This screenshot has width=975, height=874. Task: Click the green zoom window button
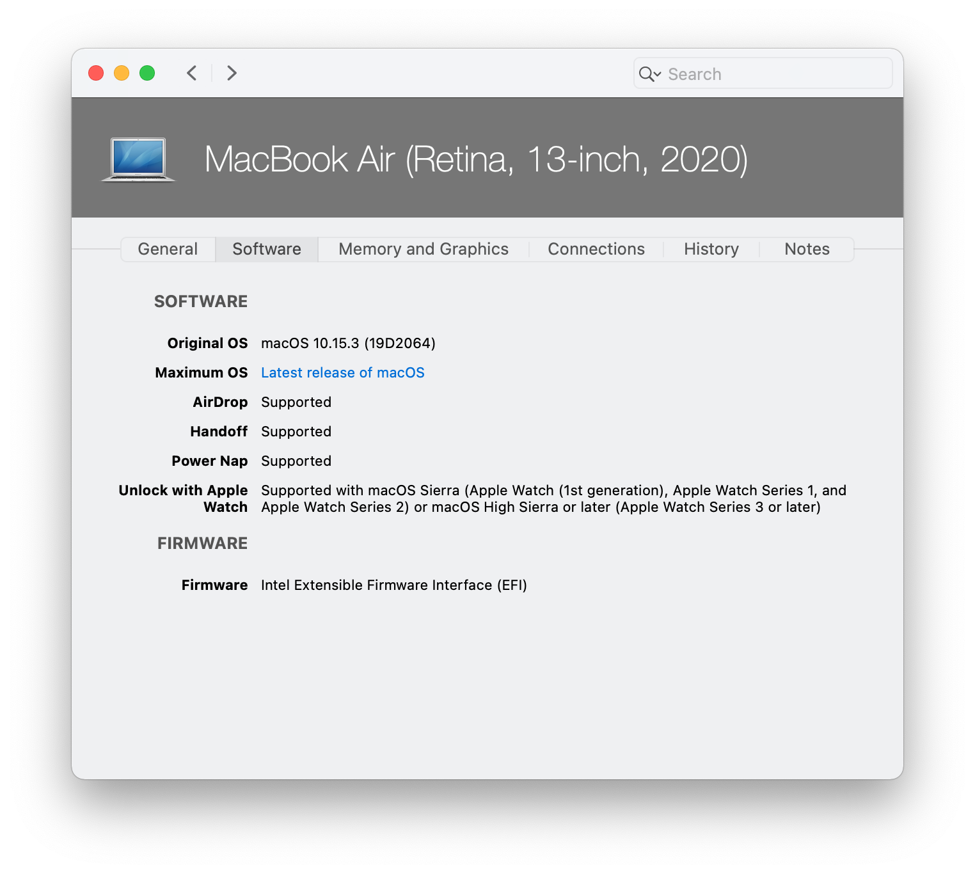[x=147, y=73]
